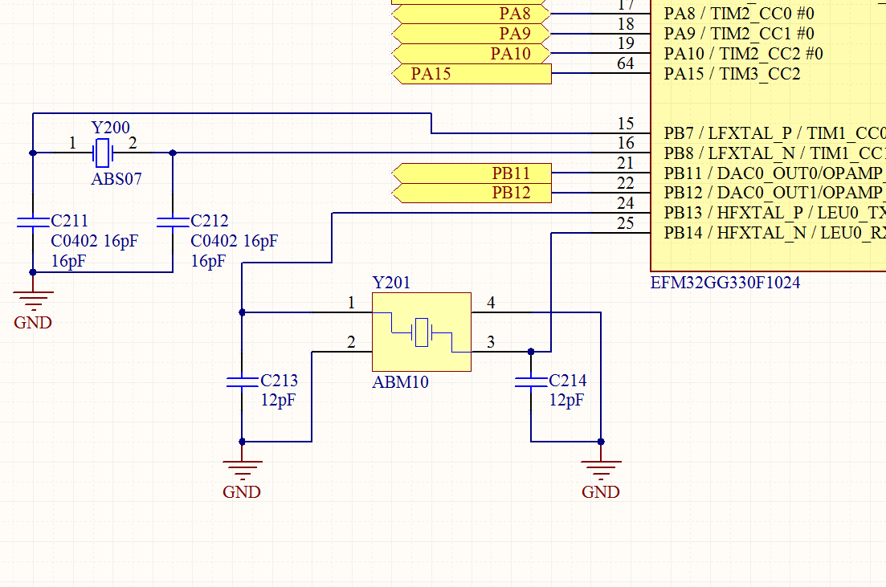Click pin label PB7 / LFXTAL_P
This screenshot has height=587, width=886.
[774, 133]
